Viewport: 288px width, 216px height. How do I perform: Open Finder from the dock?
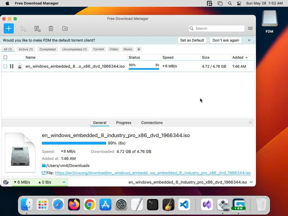point(27,204)
